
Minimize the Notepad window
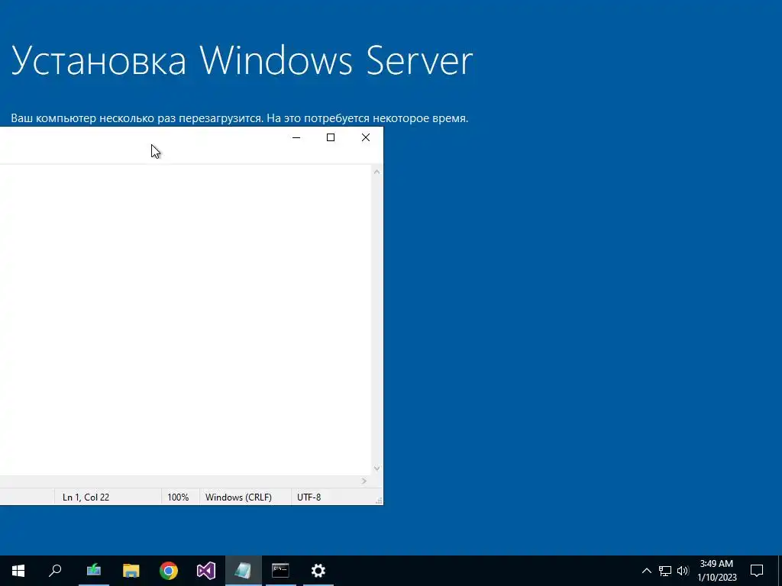point(296,137)
